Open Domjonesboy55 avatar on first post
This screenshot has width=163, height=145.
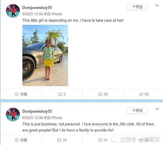(x=13, y=11)
